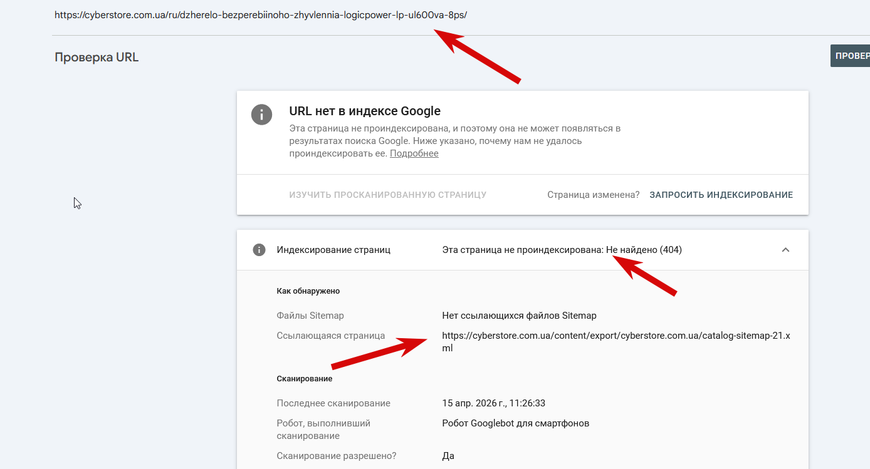Open the 'Подробнее' link
Image resolution: width=870 pixels, height=469 pixels.
[414, 153]
